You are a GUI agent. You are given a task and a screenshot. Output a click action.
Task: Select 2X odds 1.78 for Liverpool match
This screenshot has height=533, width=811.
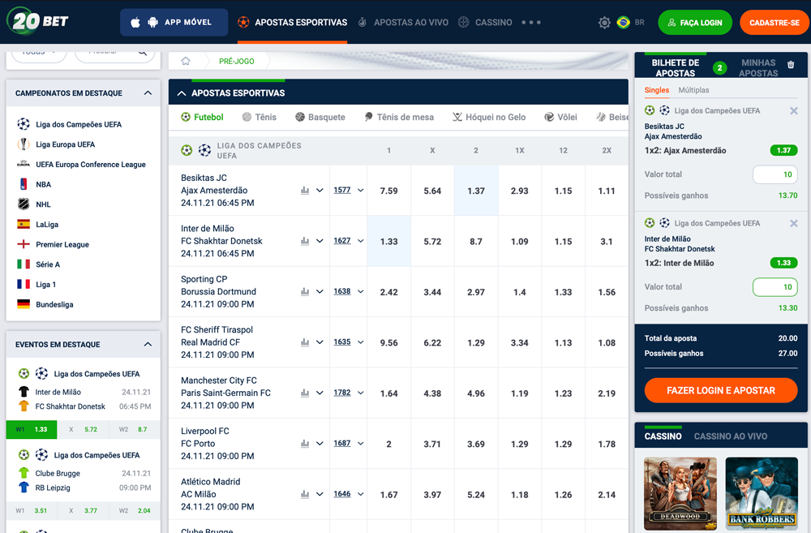(607, 444)
